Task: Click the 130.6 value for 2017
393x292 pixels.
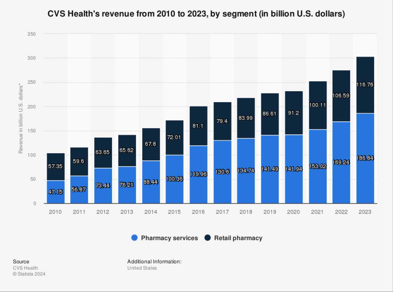Action: (222, 172)
